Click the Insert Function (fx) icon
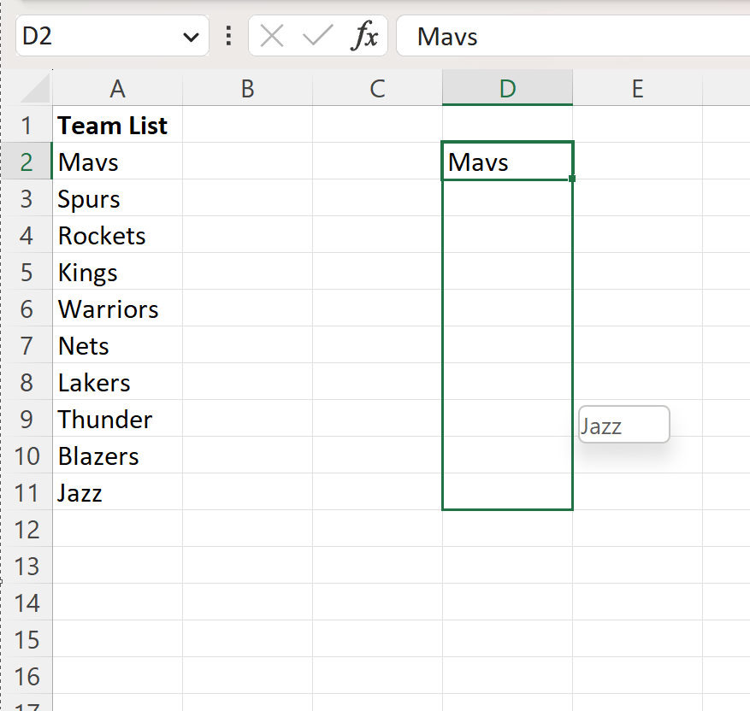Viewport: 750px width, 711px height. (366, 36)
